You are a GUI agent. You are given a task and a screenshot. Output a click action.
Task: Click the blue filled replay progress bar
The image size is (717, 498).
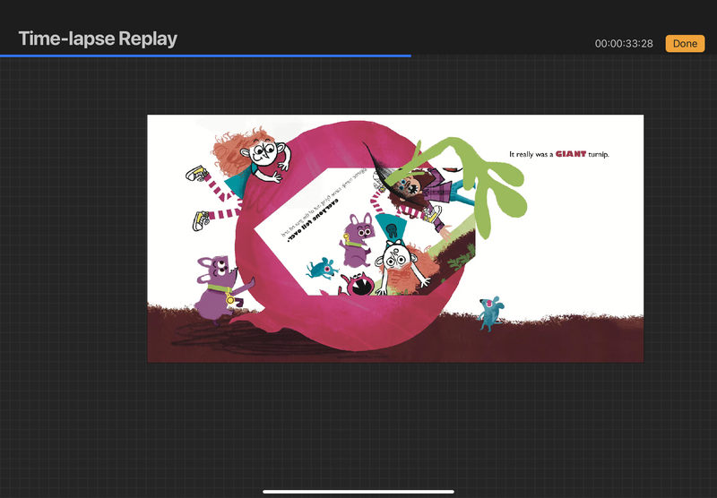[x=205, y=56]
